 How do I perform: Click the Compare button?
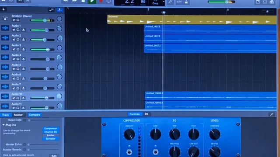(35, 115)
